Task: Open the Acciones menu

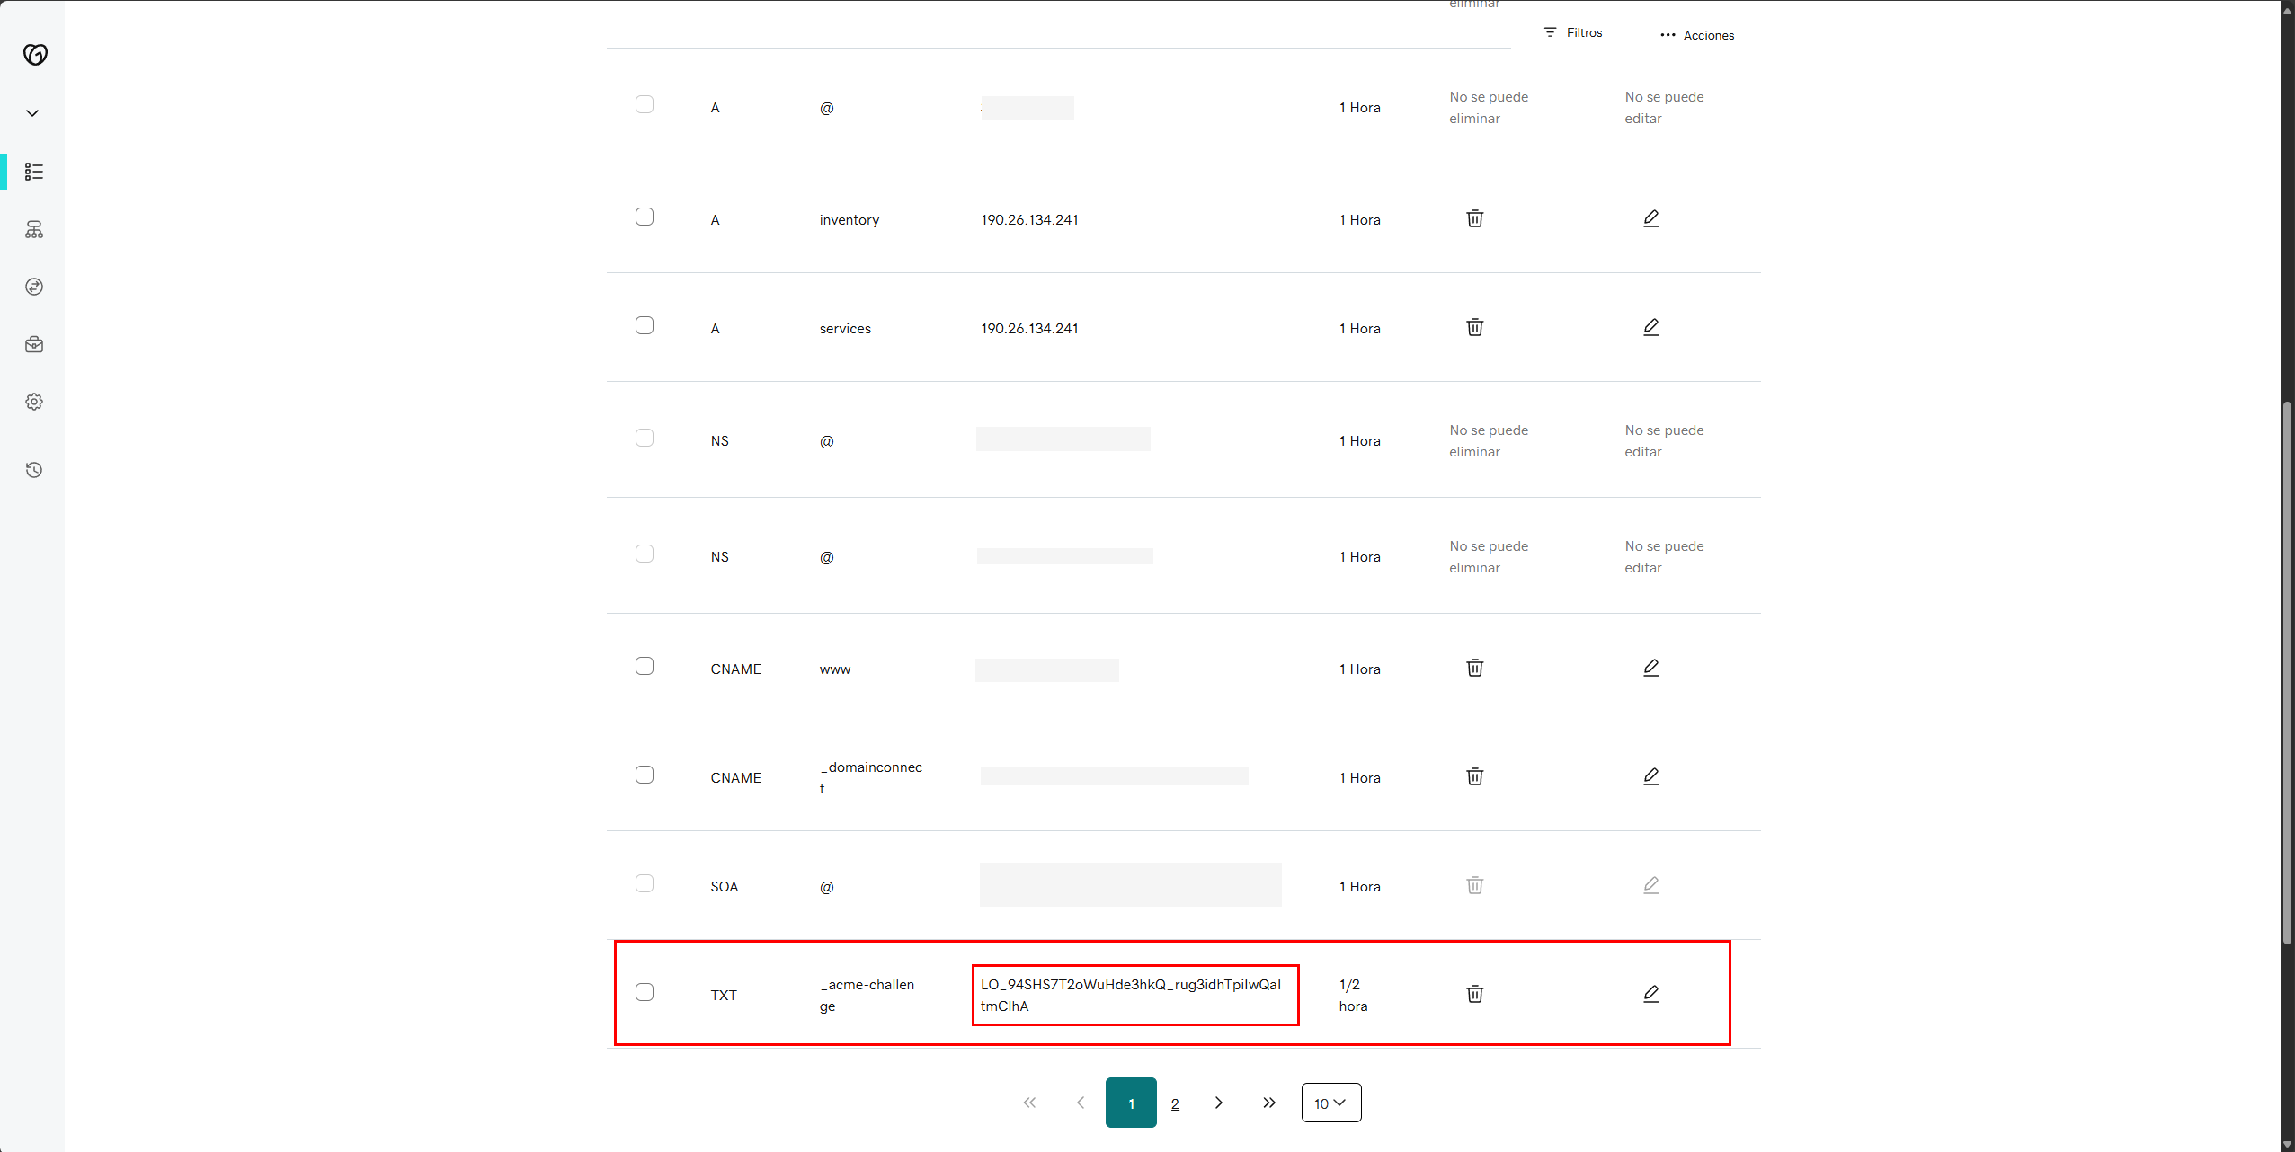Action: click(1697, 35)
